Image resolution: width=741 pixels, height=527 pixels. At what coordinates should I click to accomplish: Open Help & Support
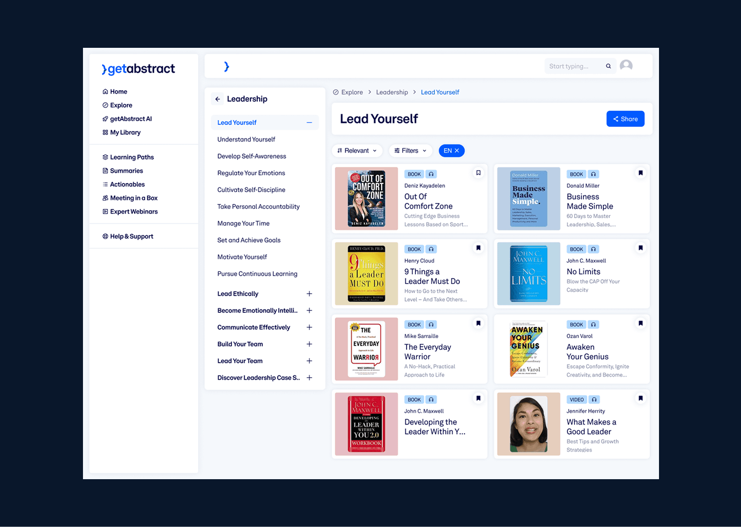[x=128, y=237]
